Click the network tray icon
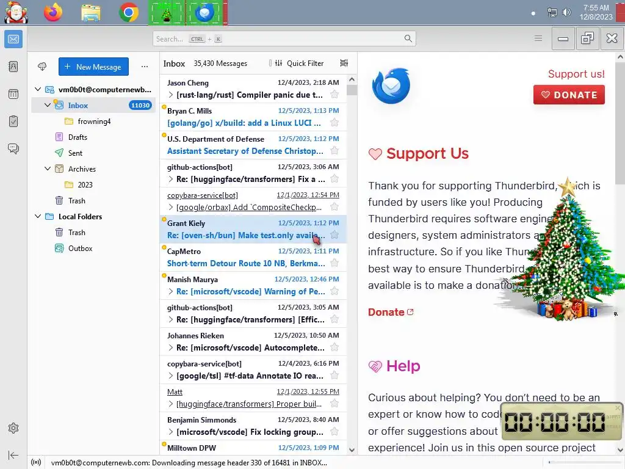Viewport: 625px width, 469px height. tap(552, 12)
